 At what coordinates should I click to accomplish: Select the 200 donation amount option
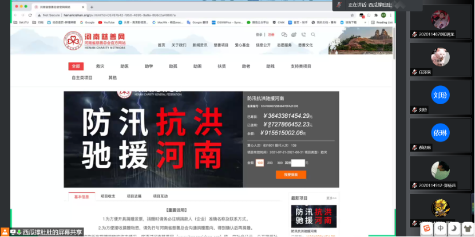(270, 163)
